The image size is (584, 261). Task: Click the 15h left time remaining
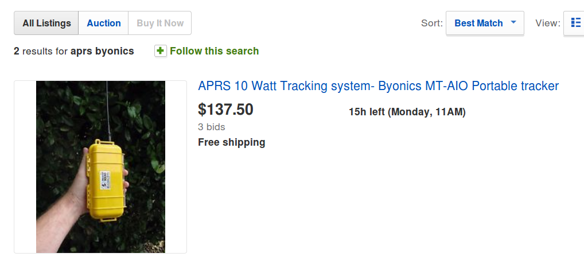(367, 112)
